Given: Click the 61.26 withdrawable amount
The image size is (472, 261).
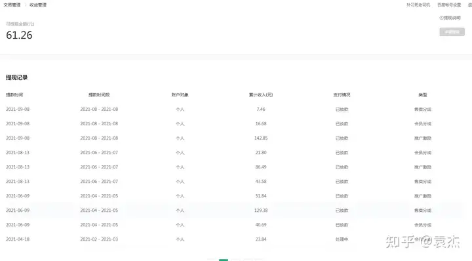Looking at the screenshot, I should coord(19,35).
